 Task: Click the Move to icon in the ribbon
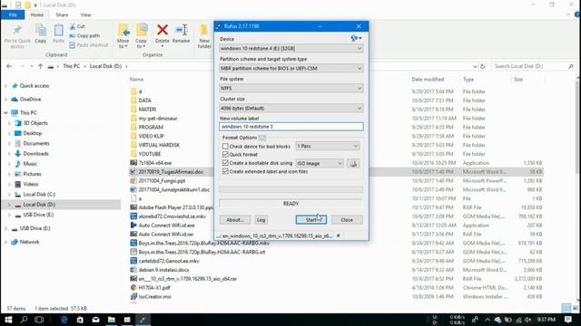[123, 36]
